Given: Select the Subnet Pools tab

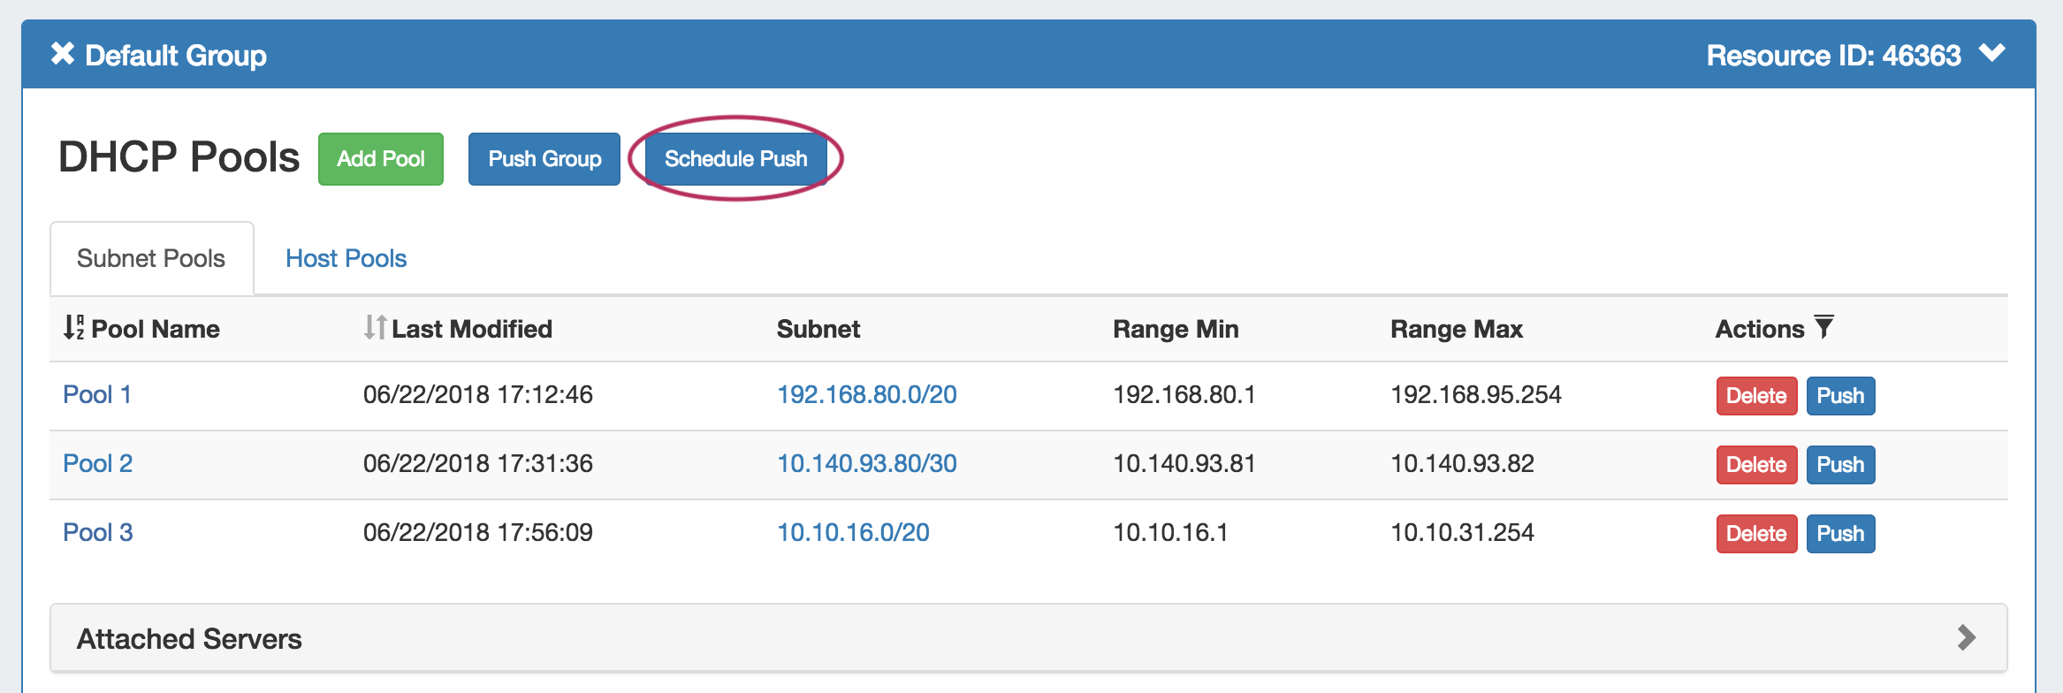Looking at the screenshot, I should (151, 258).
